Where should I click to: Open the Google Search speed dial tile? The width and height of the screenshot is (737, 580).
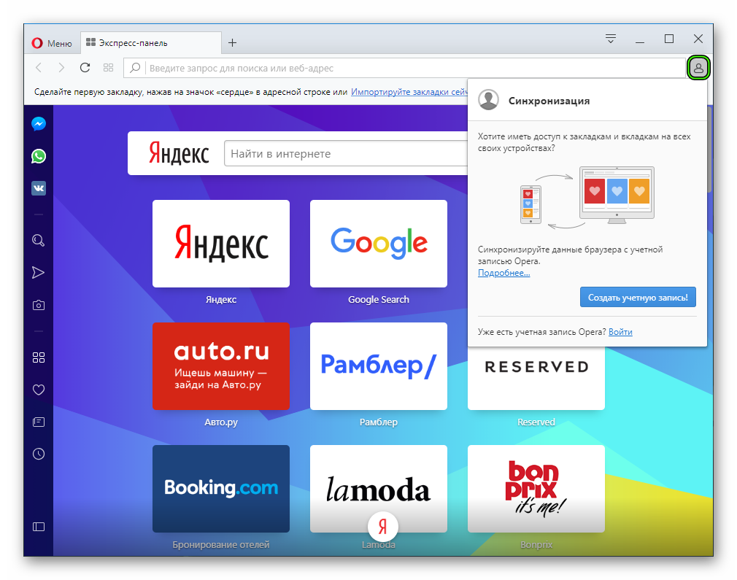point(379,244)
